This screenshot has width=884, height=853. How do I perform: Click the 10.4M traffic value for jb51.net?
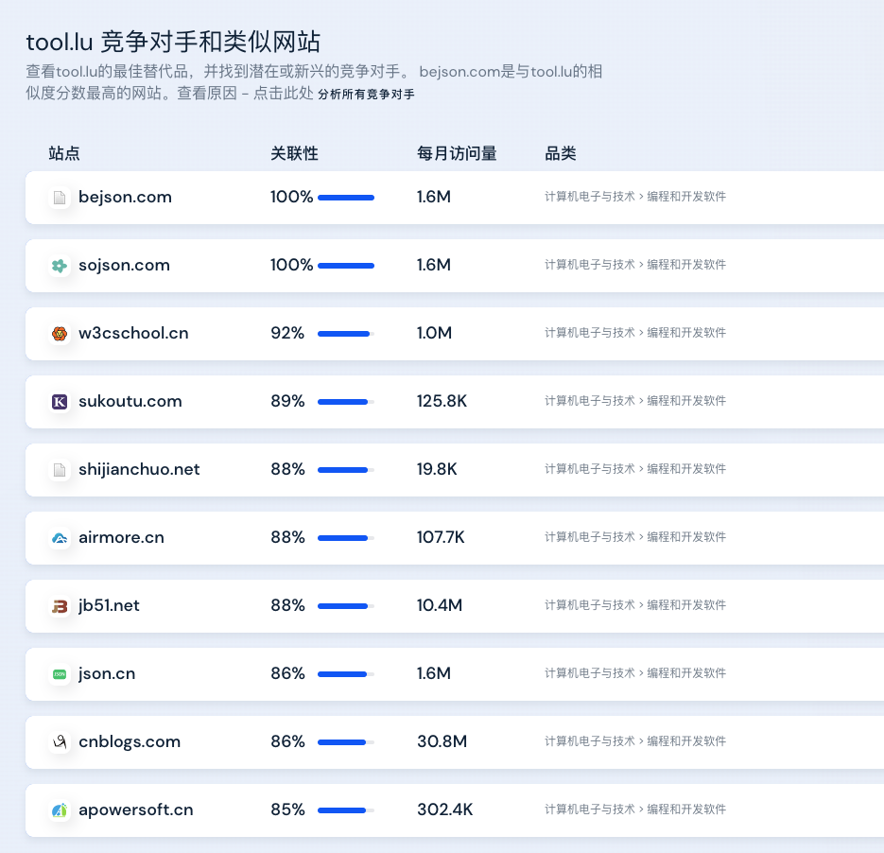439,605
